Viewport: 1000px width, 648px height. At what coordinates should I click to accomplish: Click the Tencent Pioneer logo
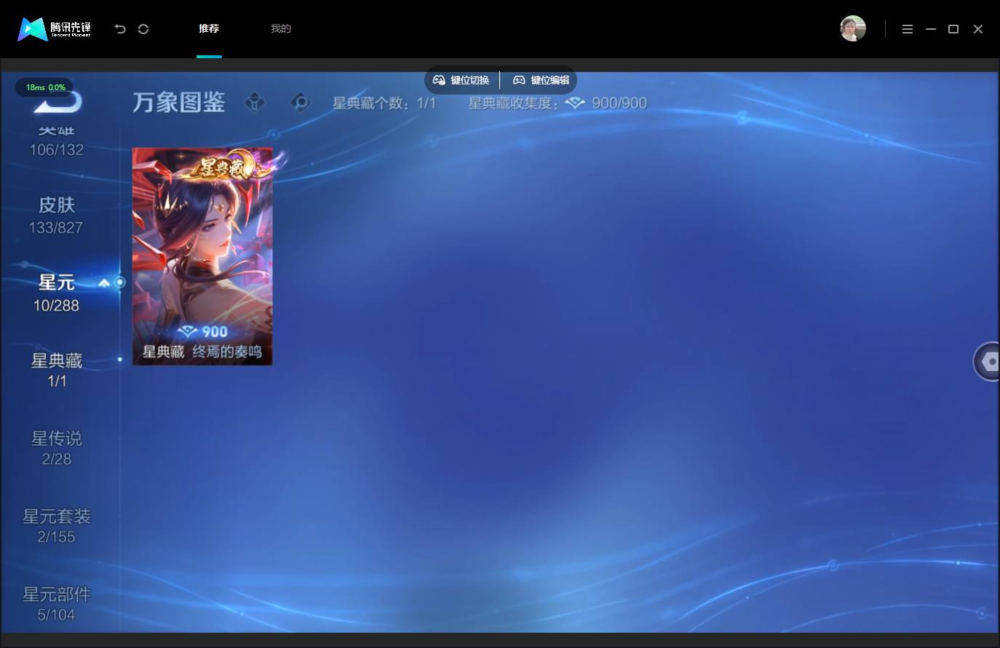tap(55, 29)
